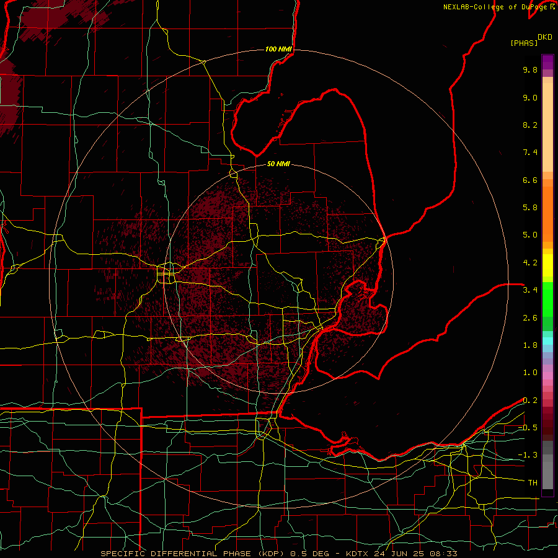The image size is (558, 558).
Task: Click the 1.0 scale value label
Action: pyautogui.click(x=530, y=373)
